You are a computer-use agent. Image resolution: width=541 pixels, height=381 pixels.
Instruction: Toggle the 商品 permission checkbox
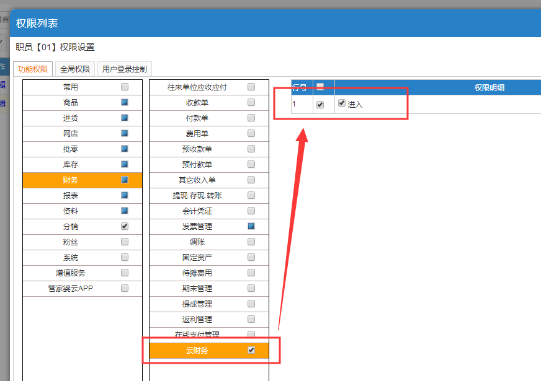click(125, 102)
